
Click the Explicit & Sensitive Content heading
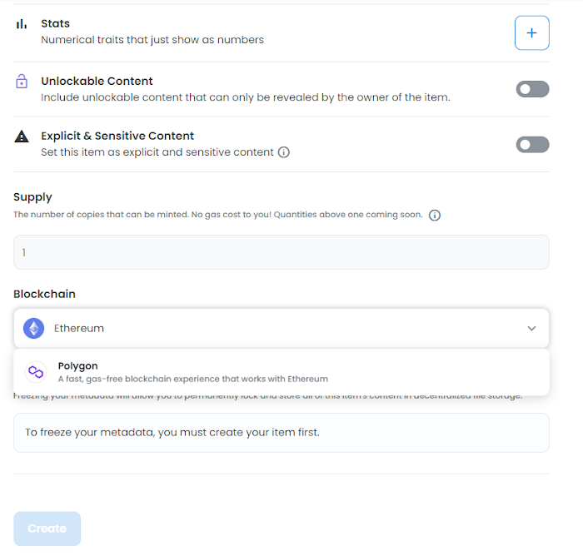tap(117, 136)
